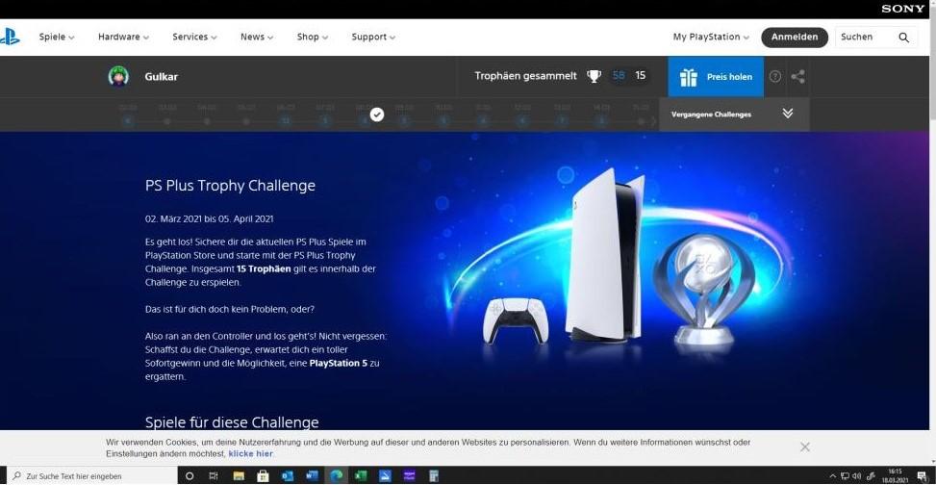
Task: Click the network icon in system tray
Action: point(846,476)
